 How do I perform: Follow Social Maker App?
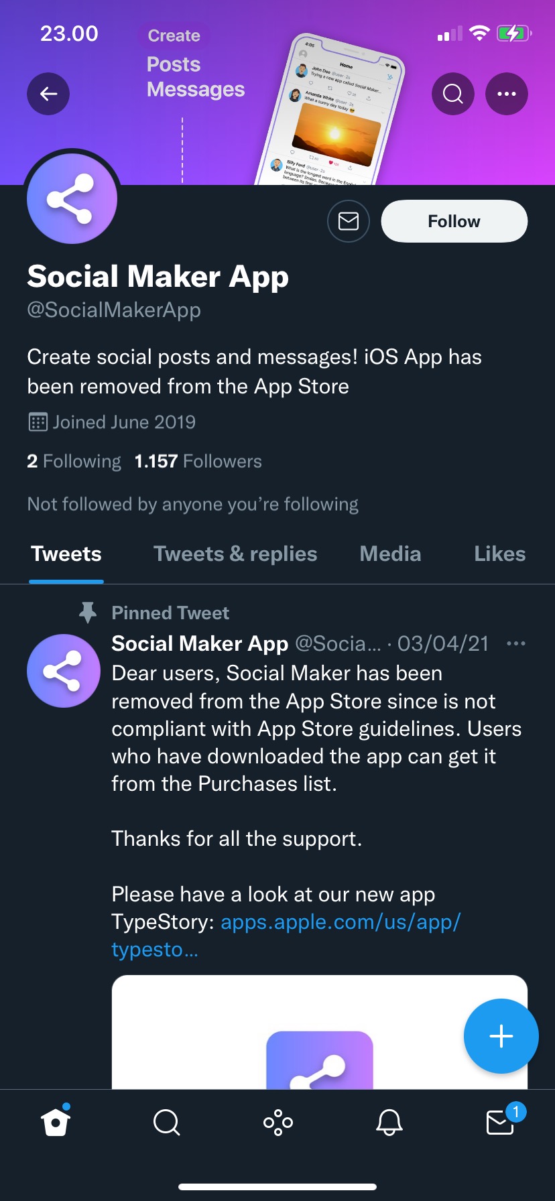[x=454, y=221]
